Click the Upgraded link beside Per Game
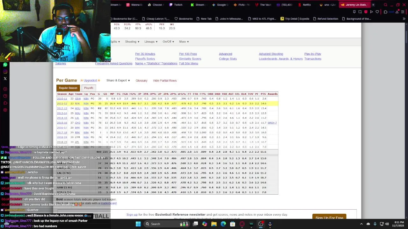 pos(90,81)
